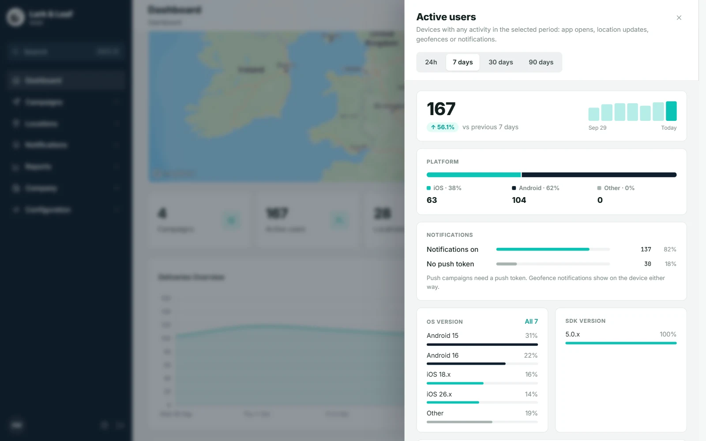
Task: Choose the 90 days period tab
Action: (541, 62)
